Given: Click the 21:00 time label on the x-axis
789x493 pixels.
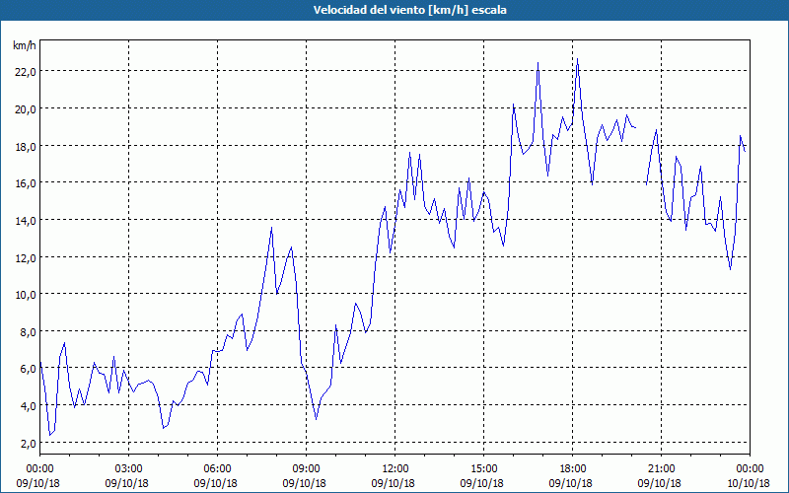Looking at the screenshot, I should pyautogui.click(x=661, y=469).
